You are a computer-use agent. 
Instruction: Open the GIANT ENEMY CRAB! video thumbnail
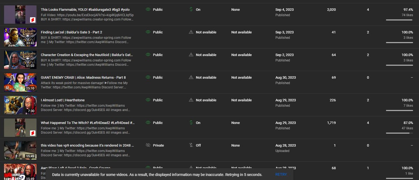pyautogui.click(x=20, y=82)
